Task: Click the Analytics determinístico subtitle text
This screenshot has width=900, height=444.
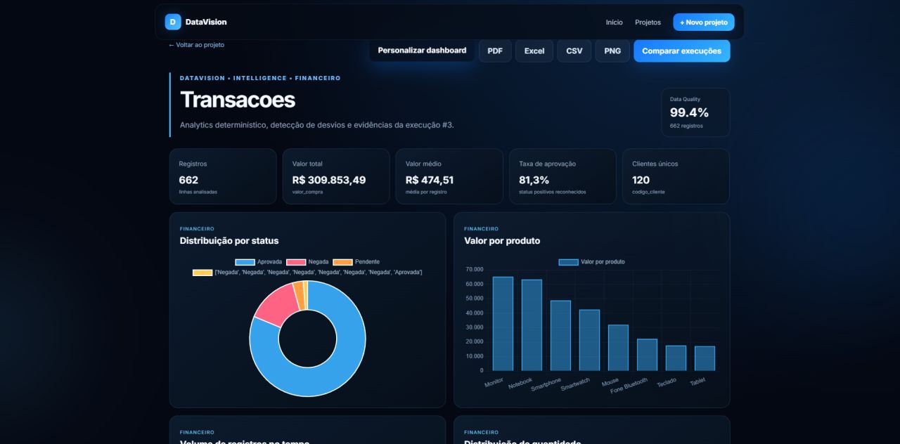Action: click(x=317, y=125)
